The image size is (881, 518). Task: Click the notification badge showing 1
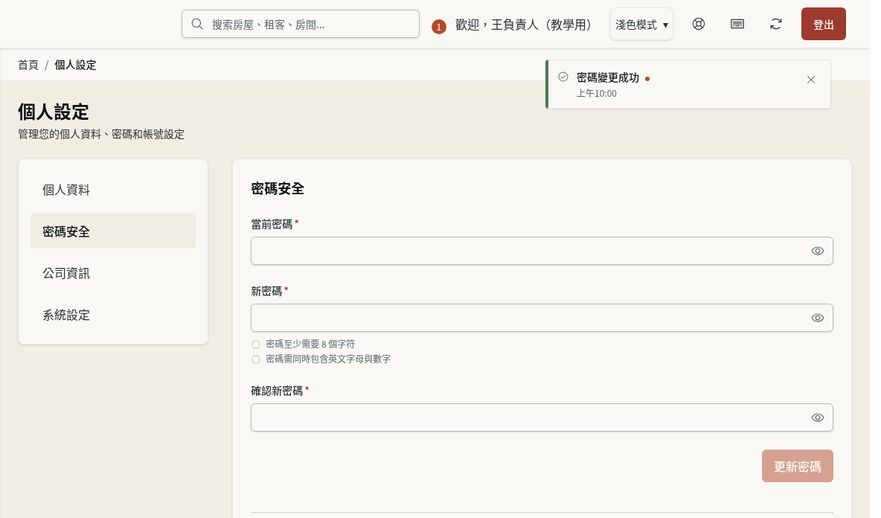point(439,27)
